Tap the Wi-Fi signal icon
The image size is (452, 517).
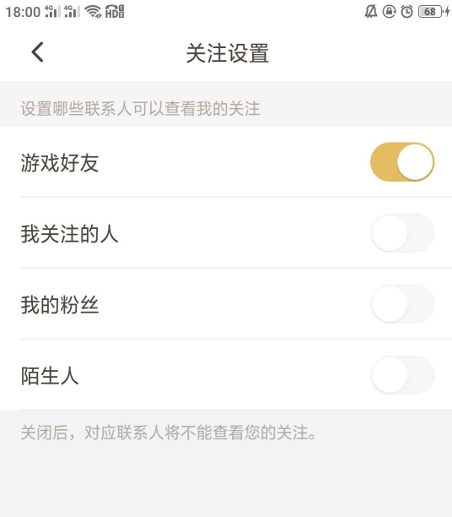click(93, 12)
